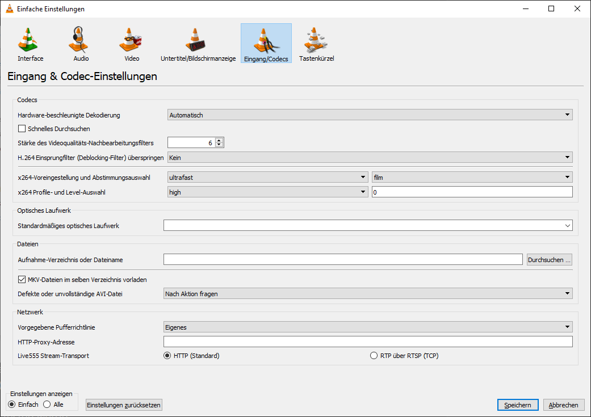Open the Untertitel/Bildschirmanzeige settings section
The width and height of the screenshot is (591, 417).
[x=198, y=43]
